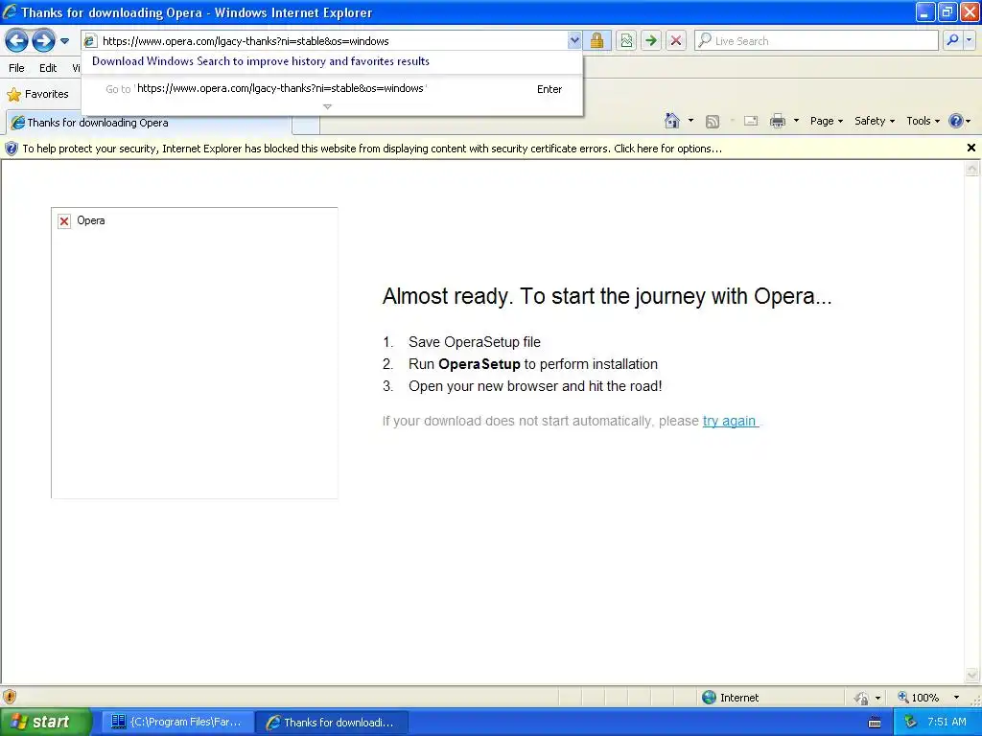The width and height of the screenshot is (982, 736).
Task: Click the system tray notification icon near the clock
Action: [910, 723]
